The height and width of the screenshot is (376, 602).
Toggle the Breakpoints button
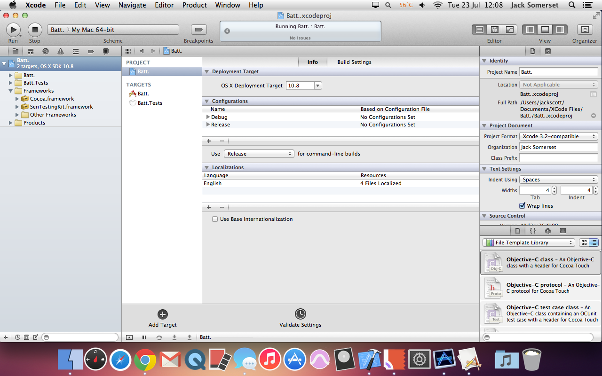tap(198, 30)
